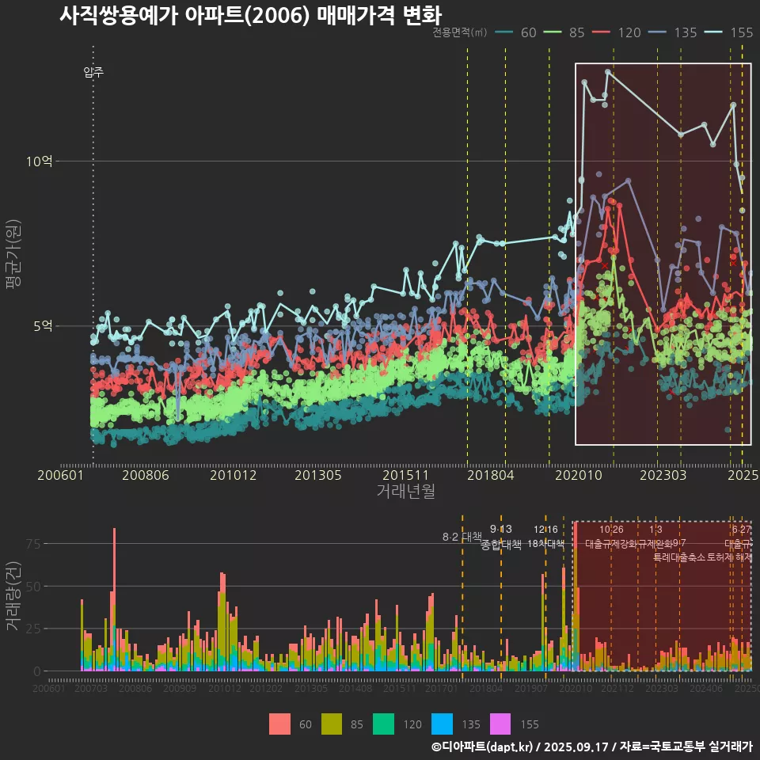Click the ©디아파트(dapt.kr) credit text
Viewport: 760px width, 760px height.
[482, 747]
